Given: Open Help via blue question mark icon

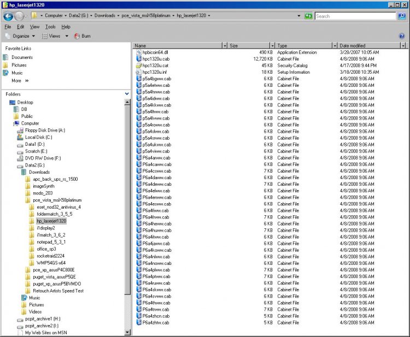Looking at the screenshot, I should (x=402, y=36).
